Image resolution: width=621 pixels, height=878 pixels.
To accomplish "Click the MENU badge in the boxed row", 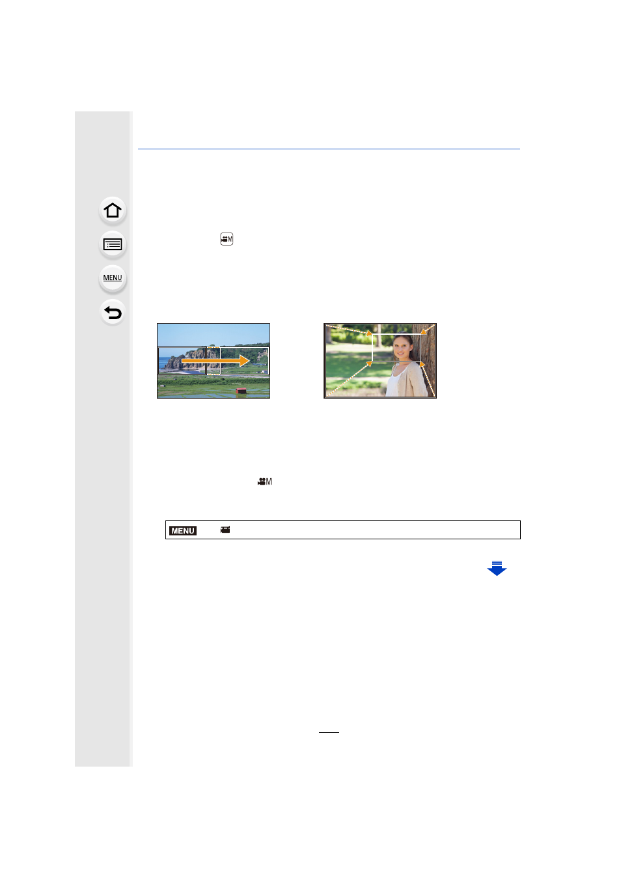I will tap(183, 531).
